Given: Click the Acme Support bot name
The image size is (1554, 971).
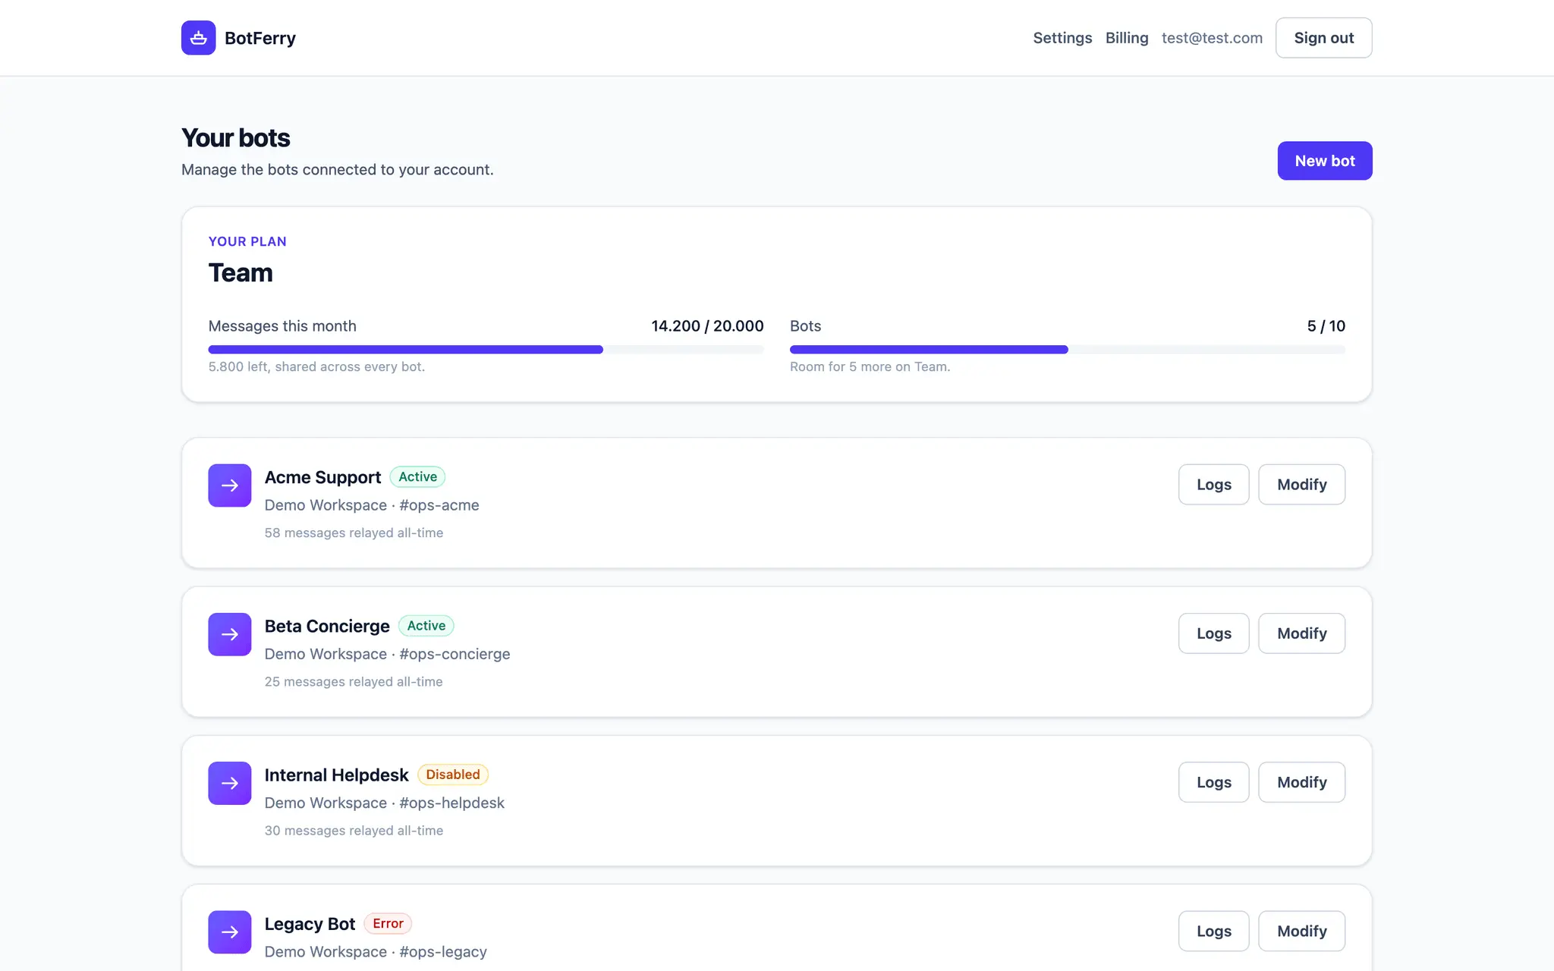Looking at the screenshot, I should point(322,477).
